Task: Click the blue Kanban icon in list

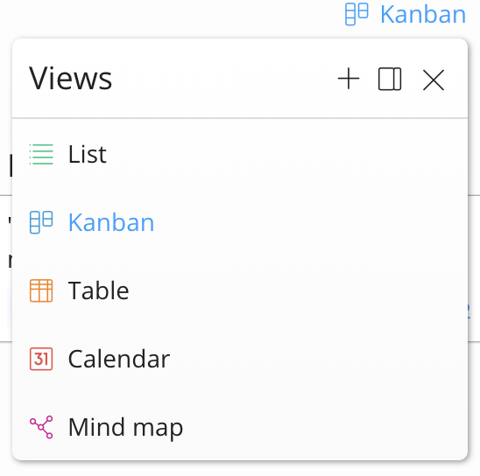Action: tap(41, 222)
